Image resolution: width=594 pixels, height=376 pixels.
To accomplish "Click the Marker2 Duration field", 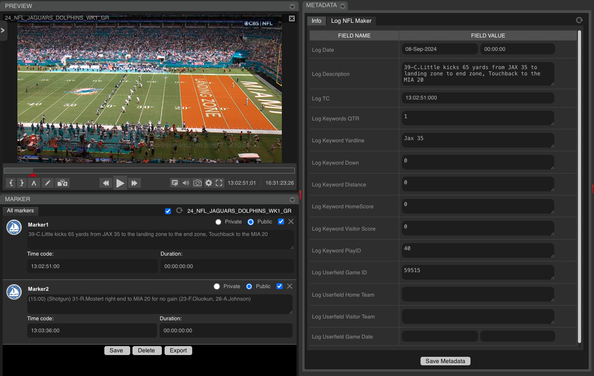I will click(x=226, y=331).
